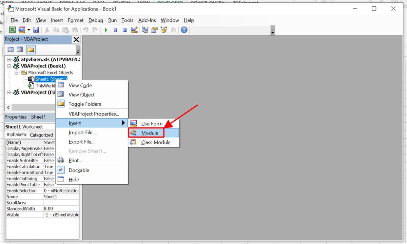Choose View Object from context menu
Screen dimensions: 407x244
pos(92,95)
